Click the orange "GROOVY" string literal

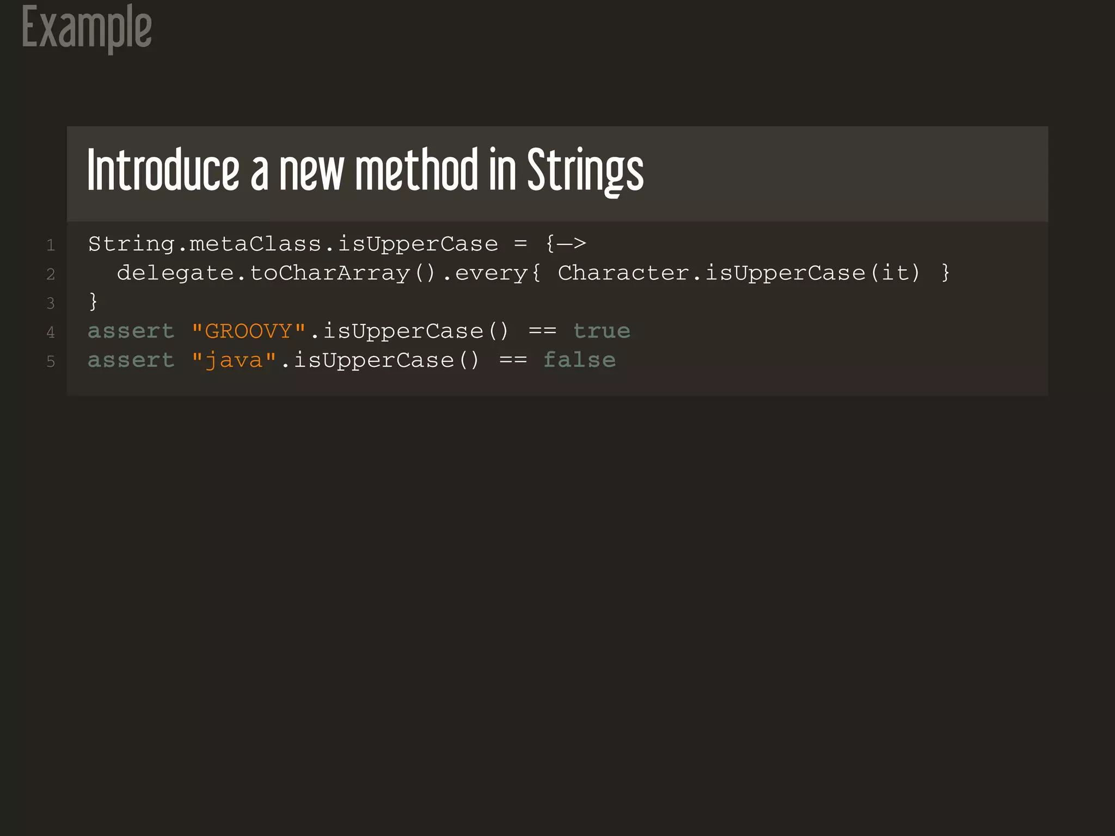(249, 331)
